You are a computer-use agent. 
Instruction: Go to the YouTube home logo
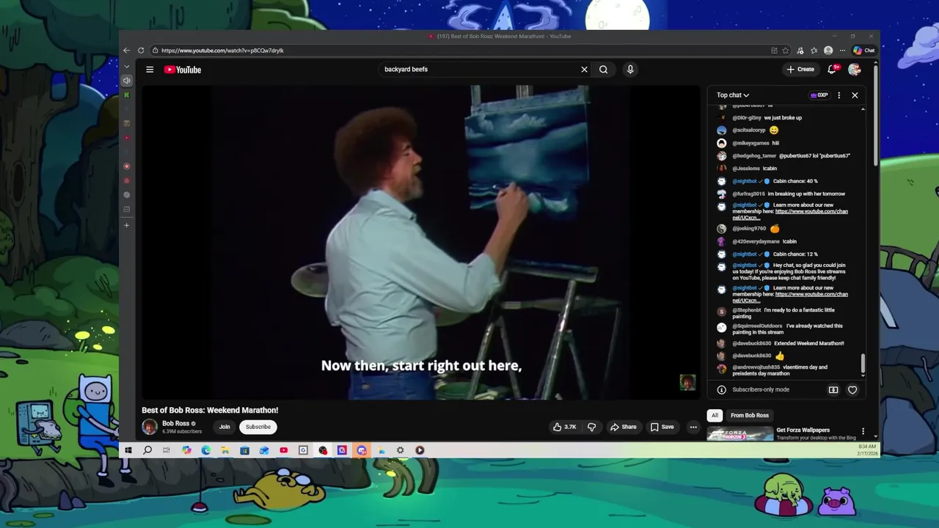(x=183, y=70)
